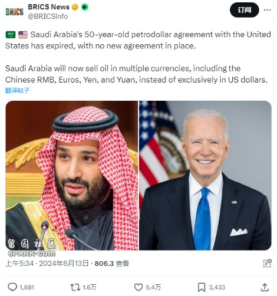Open the three-dot more options menu
The image size is (277, 296).
click(267, 10)
